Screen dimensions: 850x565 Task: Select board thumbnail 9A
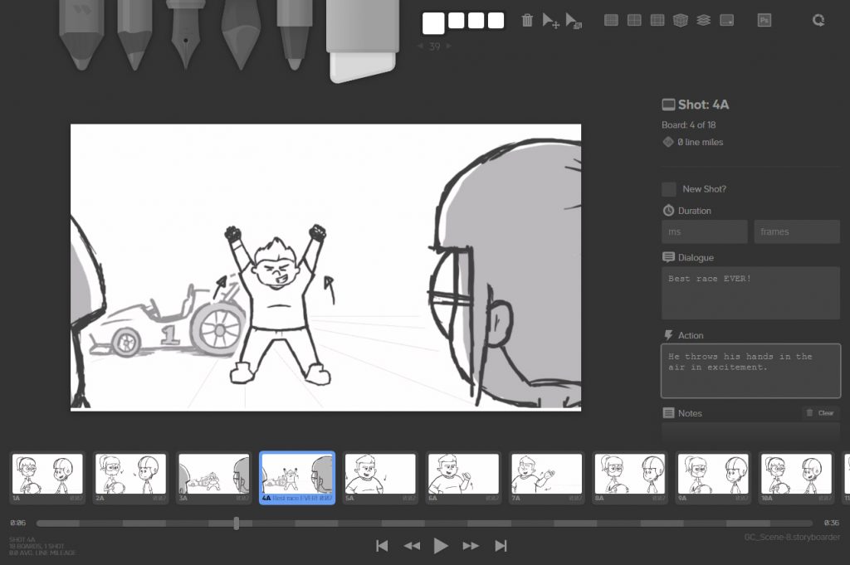coord(713,478)
